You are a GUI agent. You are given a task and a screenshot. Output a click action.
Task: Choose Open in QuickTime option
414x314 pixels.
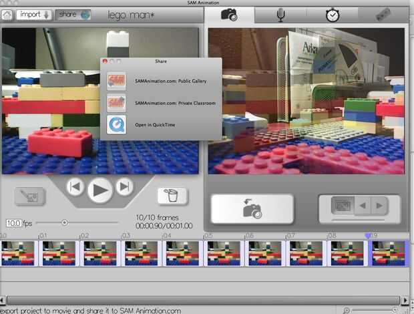tap(155, 125)
